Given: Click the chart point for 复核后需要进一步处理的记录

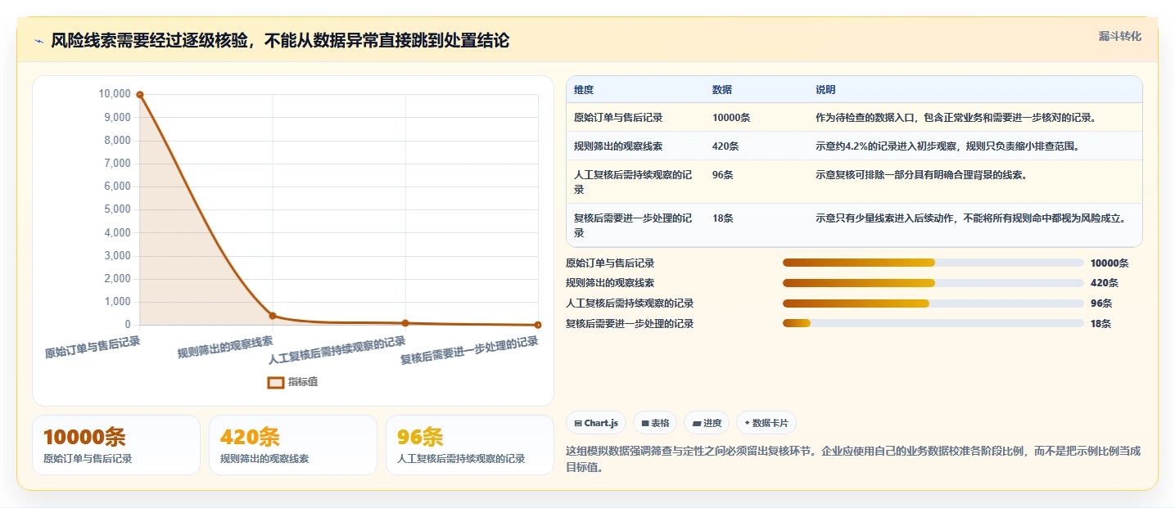Looking at the screenshot, I should coord(538,325).
